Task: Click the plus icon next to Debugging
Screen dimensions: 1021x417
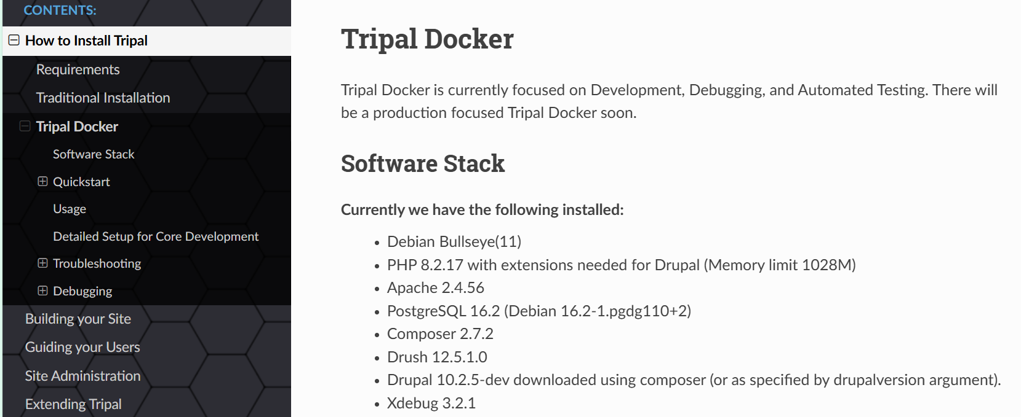Action: click(x=42, y=290)
